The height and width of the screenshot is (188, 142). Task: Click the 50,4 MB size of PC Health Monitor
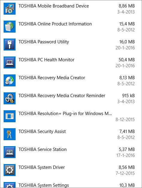(127, 60)
